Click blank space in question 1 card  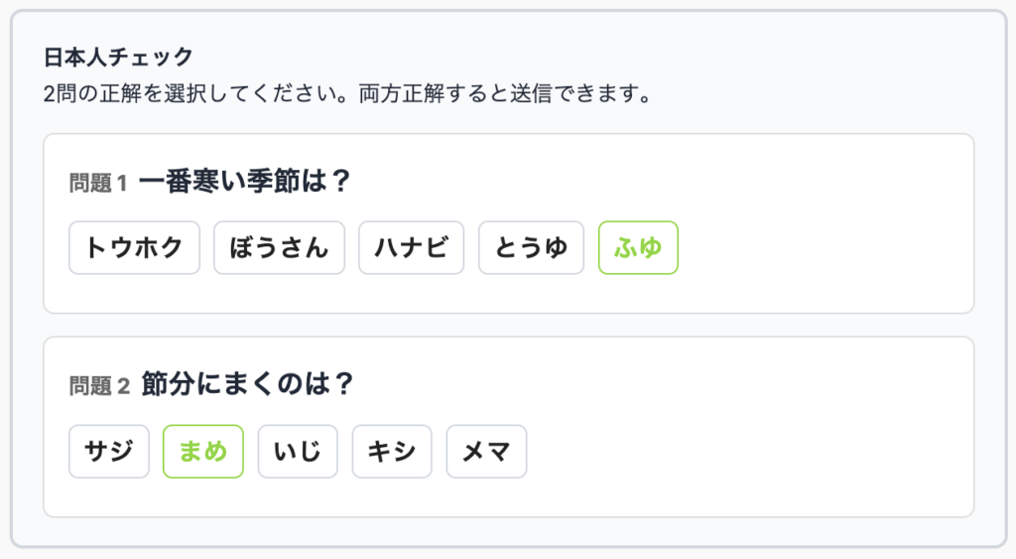(x=824, y=248)
